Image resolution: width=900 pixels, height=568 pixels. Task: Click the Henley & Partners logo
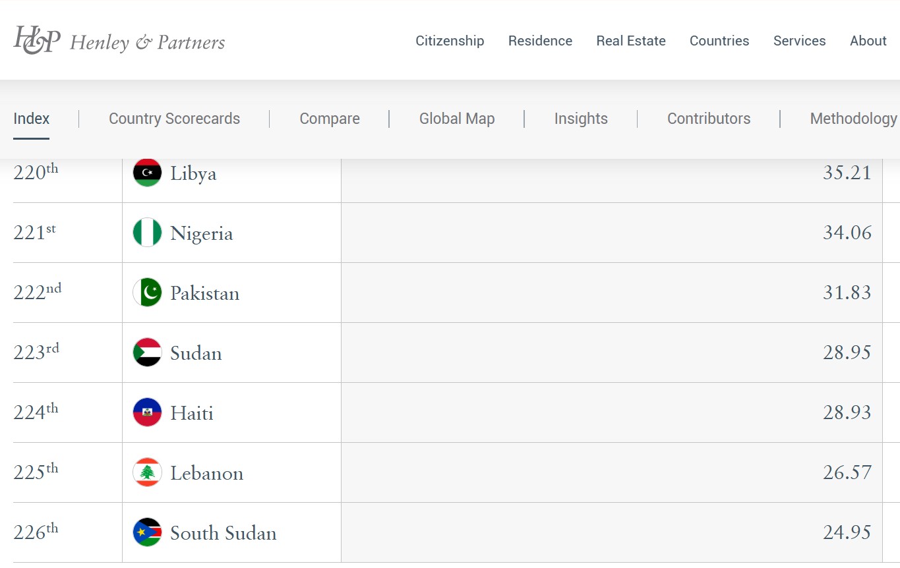(119, 41)
